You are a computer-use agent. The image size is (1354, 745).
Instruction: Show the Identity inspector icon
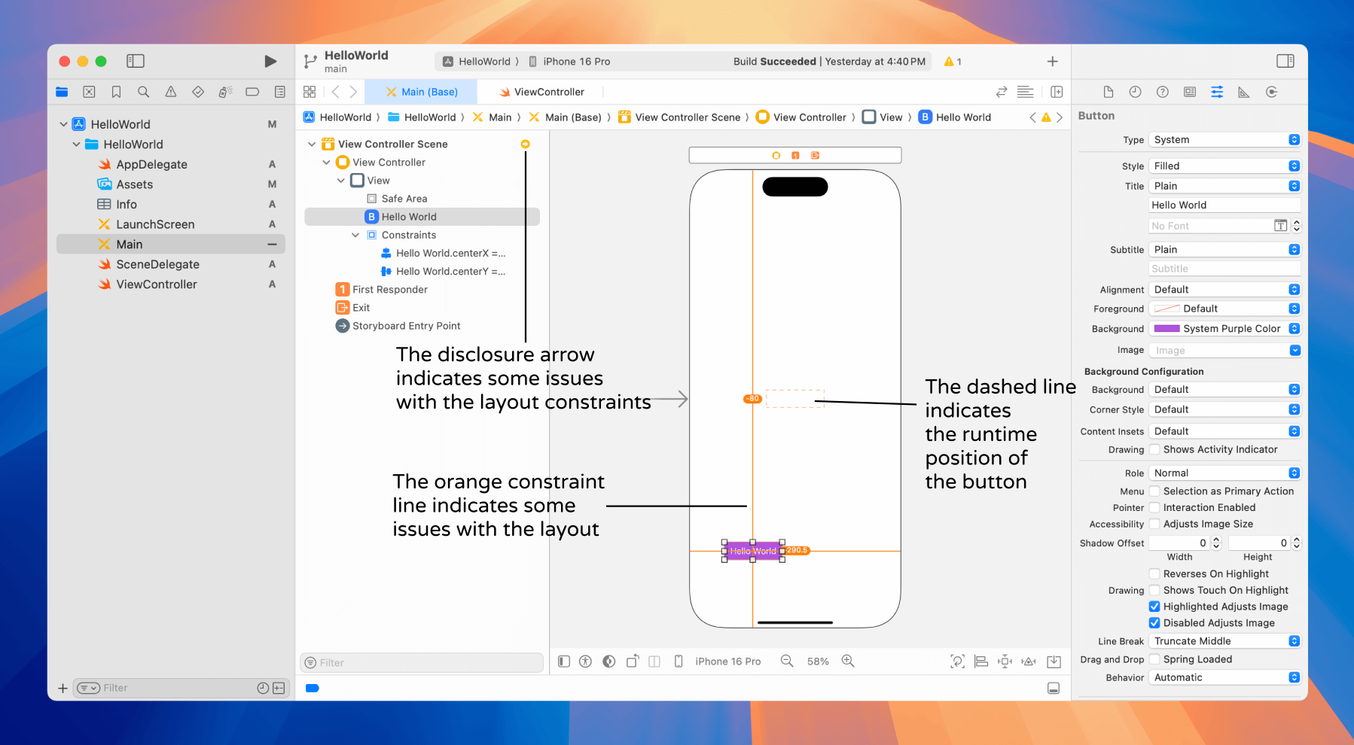(x=1190, y=92)
